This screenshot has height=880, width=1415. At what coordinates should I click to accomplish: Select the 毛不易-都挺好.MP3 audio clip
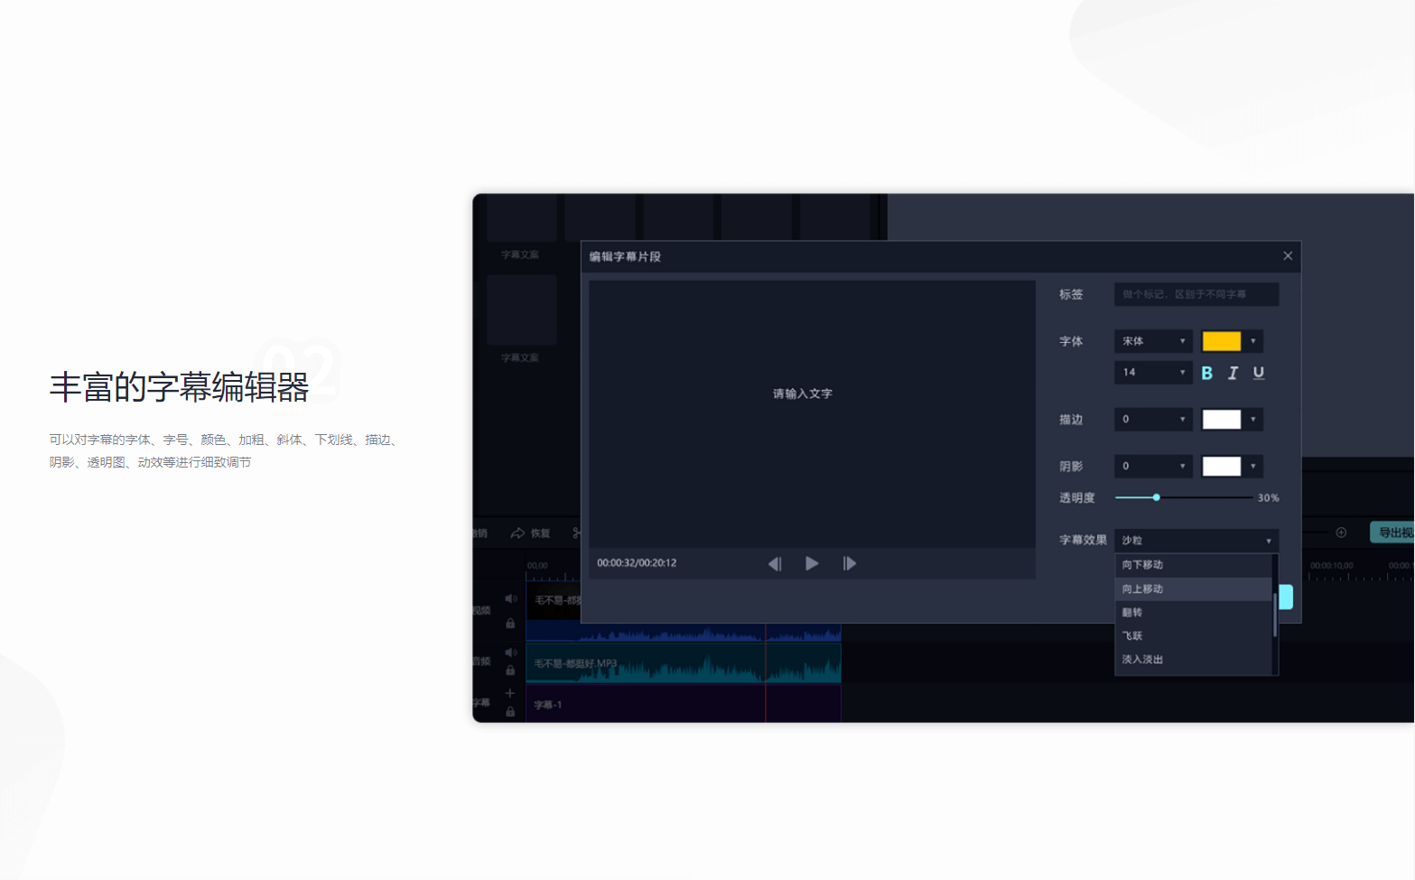[684, 663]
